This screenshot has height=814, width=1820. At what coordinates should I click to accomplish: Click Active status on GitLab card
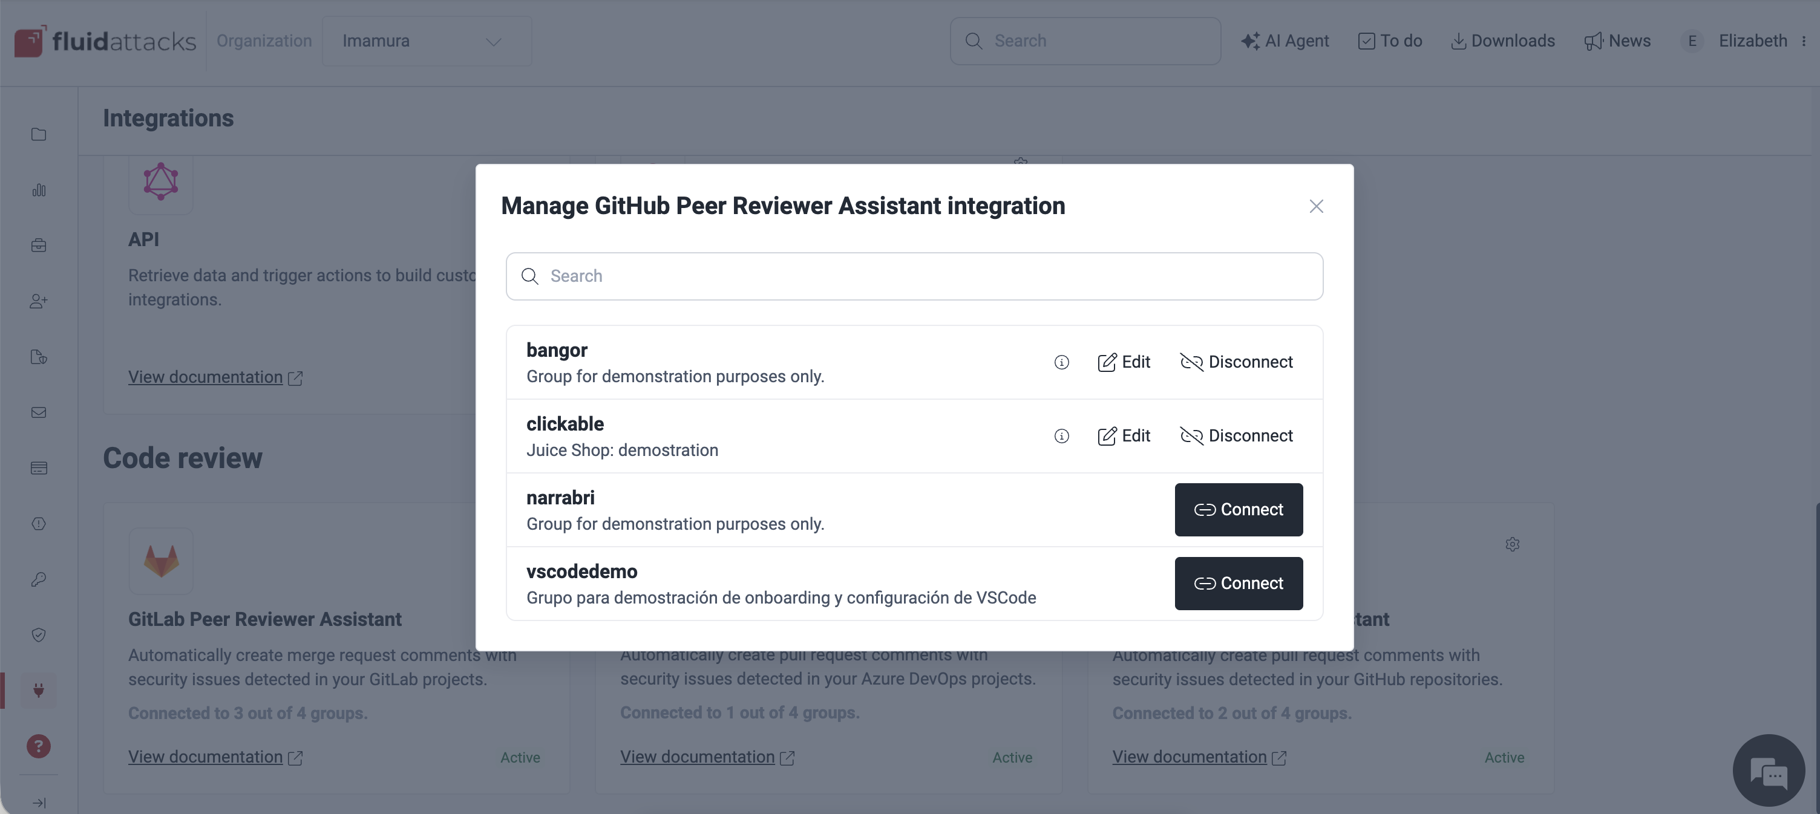520,758
